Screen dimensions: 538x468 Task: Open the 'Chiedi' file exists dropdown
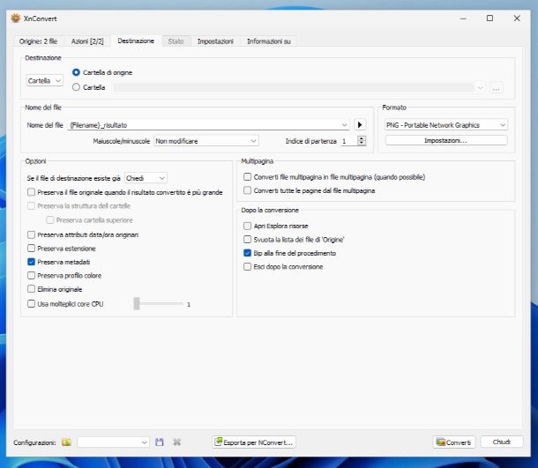pyautogui.click(x=146, y=178)
